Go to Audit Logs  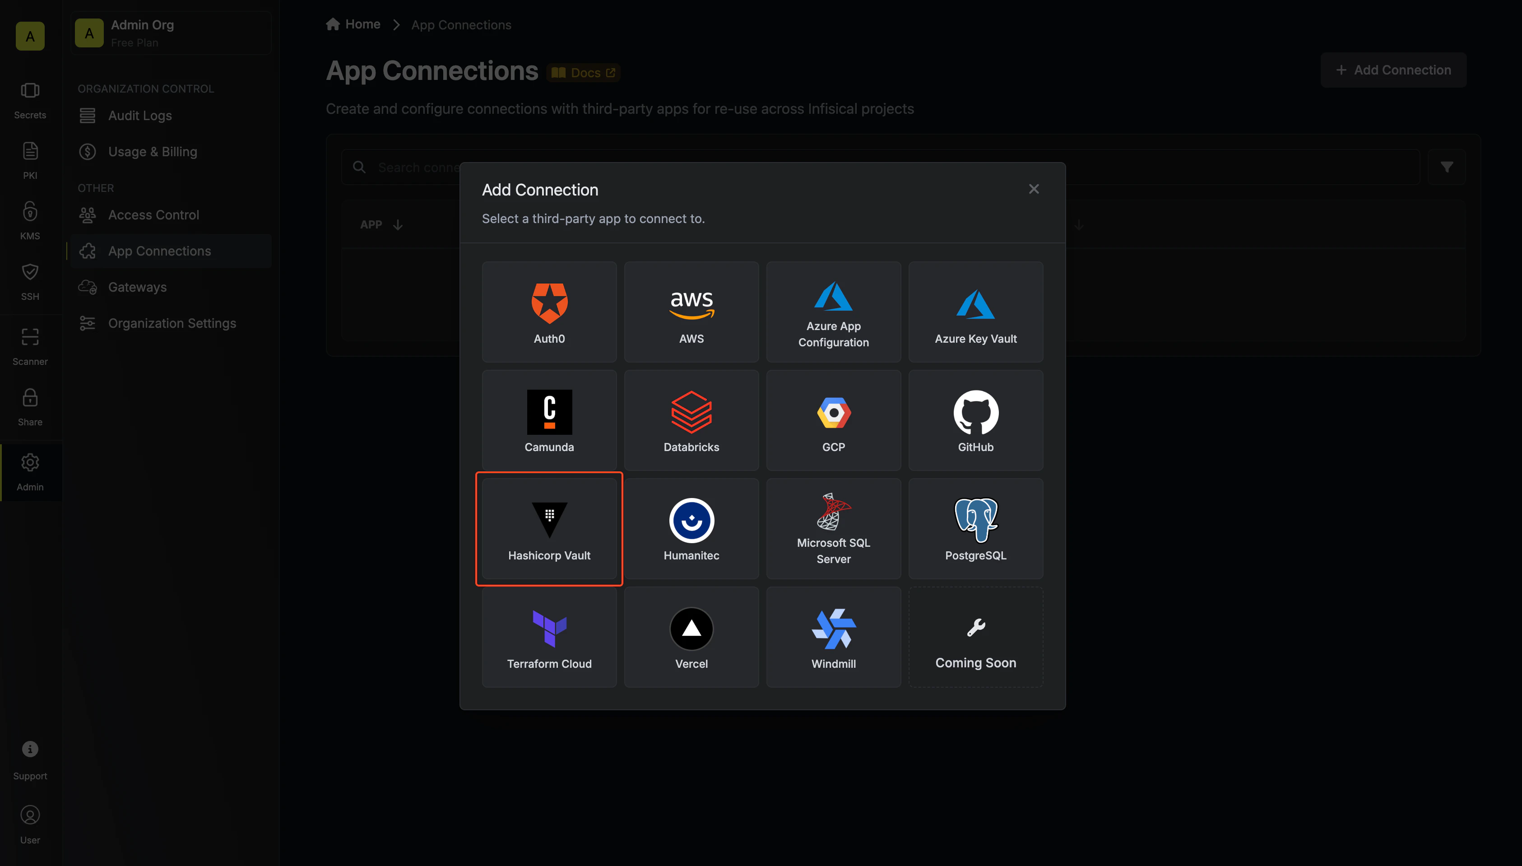coord(171,116)
